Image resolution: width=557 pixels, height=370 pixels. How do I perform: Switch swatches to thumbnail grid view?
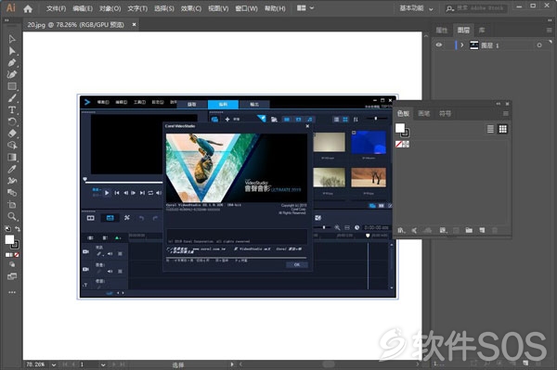pos(502,129)
